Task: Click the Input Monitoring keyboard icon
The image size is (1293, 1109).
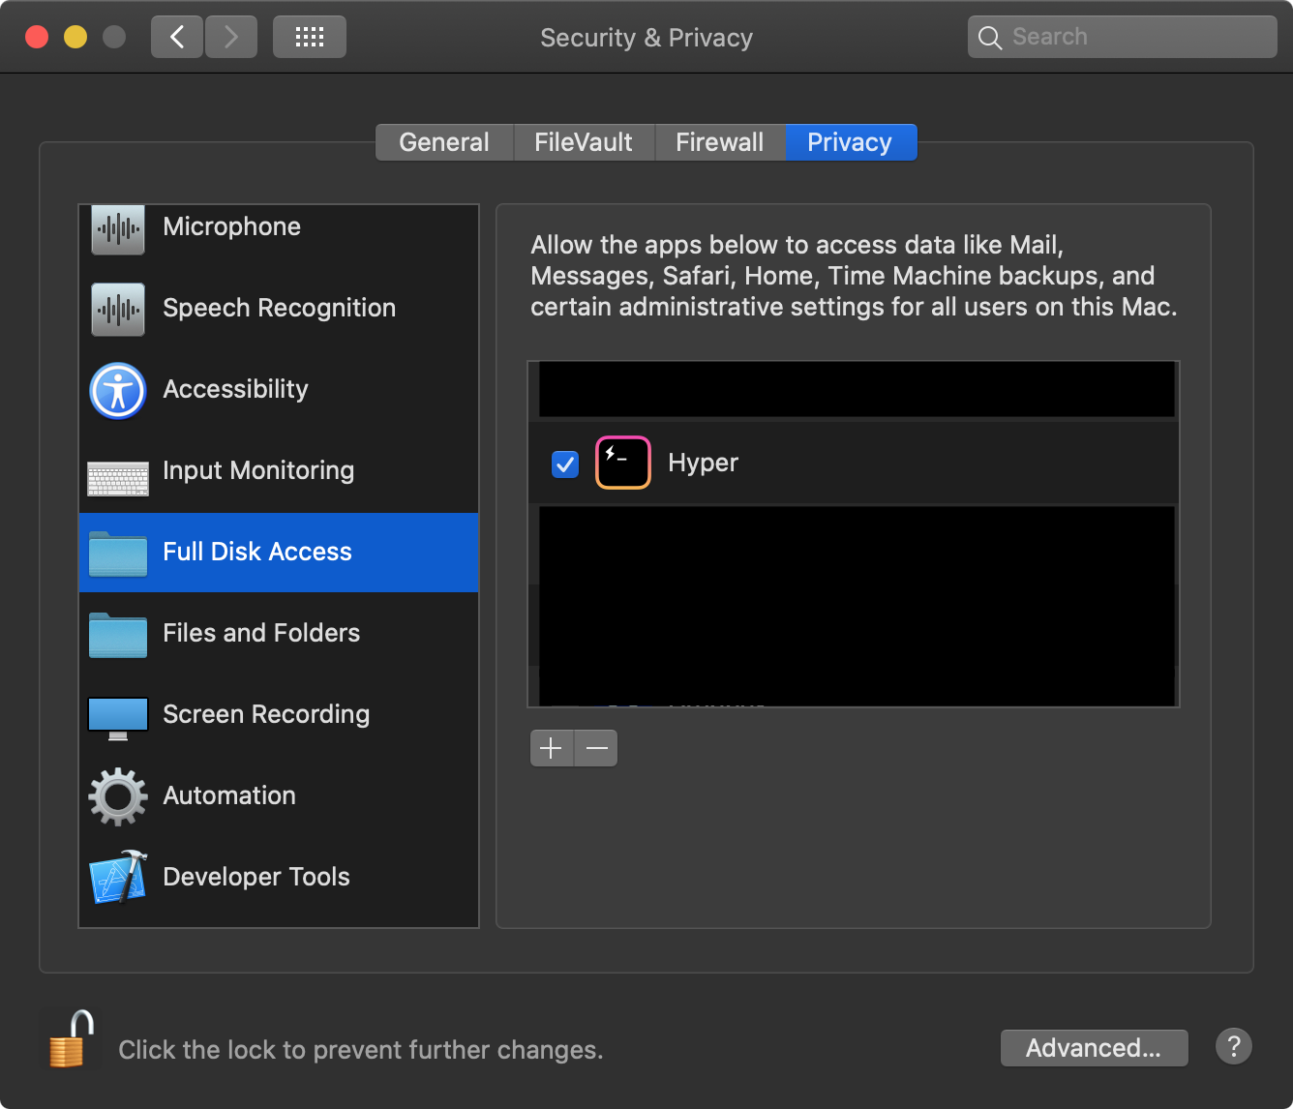Action: click(x=117, y=472)
